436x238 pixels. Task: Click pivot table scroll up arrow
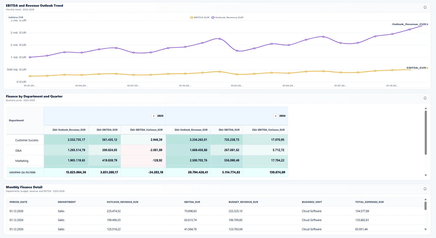coord(425,108)
